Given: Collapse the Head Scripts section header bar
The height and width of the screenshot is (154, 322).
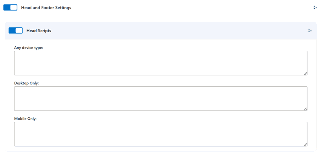Looking at the screenshot, I should pyautogui.click(x=161, y=31).
